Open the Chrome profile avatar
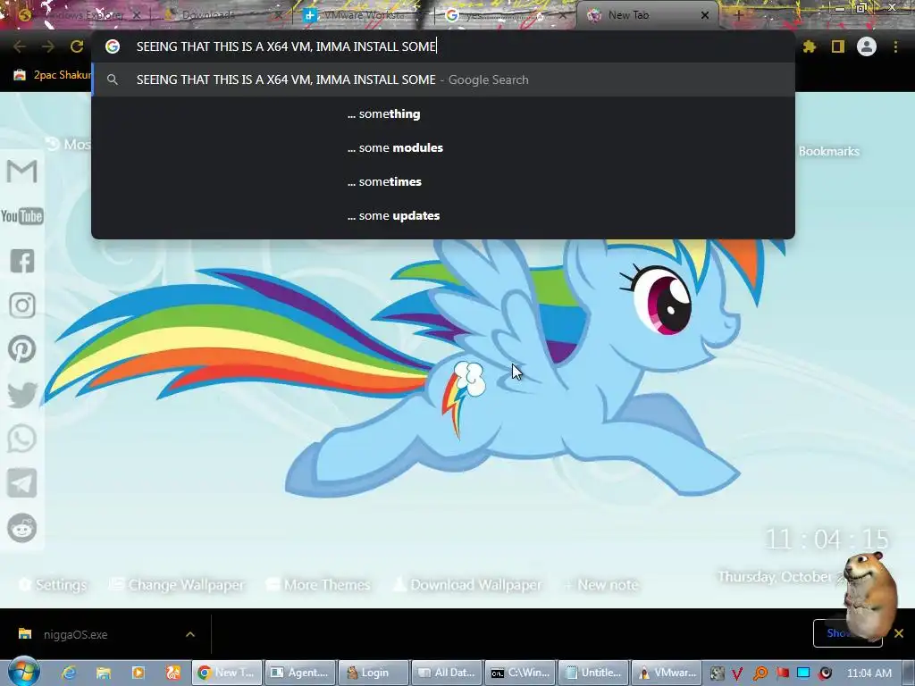 [867, 46]
